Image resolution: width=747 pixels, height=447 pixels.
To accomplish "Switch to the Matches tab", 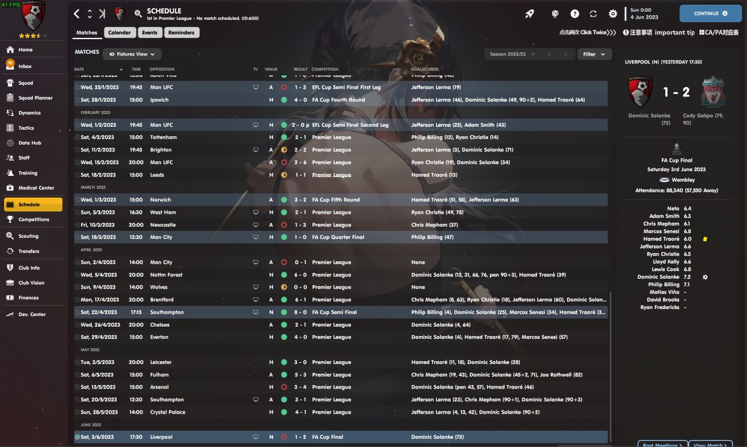I will [87, 33].
